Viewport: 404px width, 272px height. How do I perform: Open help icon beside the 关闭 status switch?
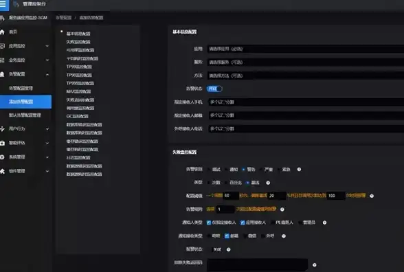click(228, 249)
